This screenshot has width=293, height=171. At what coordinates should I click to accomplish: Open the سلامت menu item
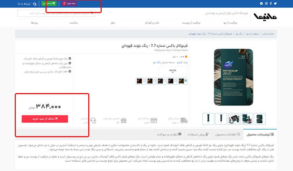tap(74, 23)
